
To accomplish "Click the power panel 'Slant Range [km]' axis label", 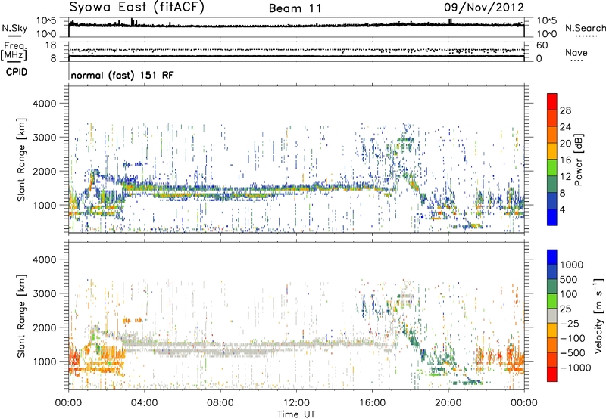I will tap(21, 160).
